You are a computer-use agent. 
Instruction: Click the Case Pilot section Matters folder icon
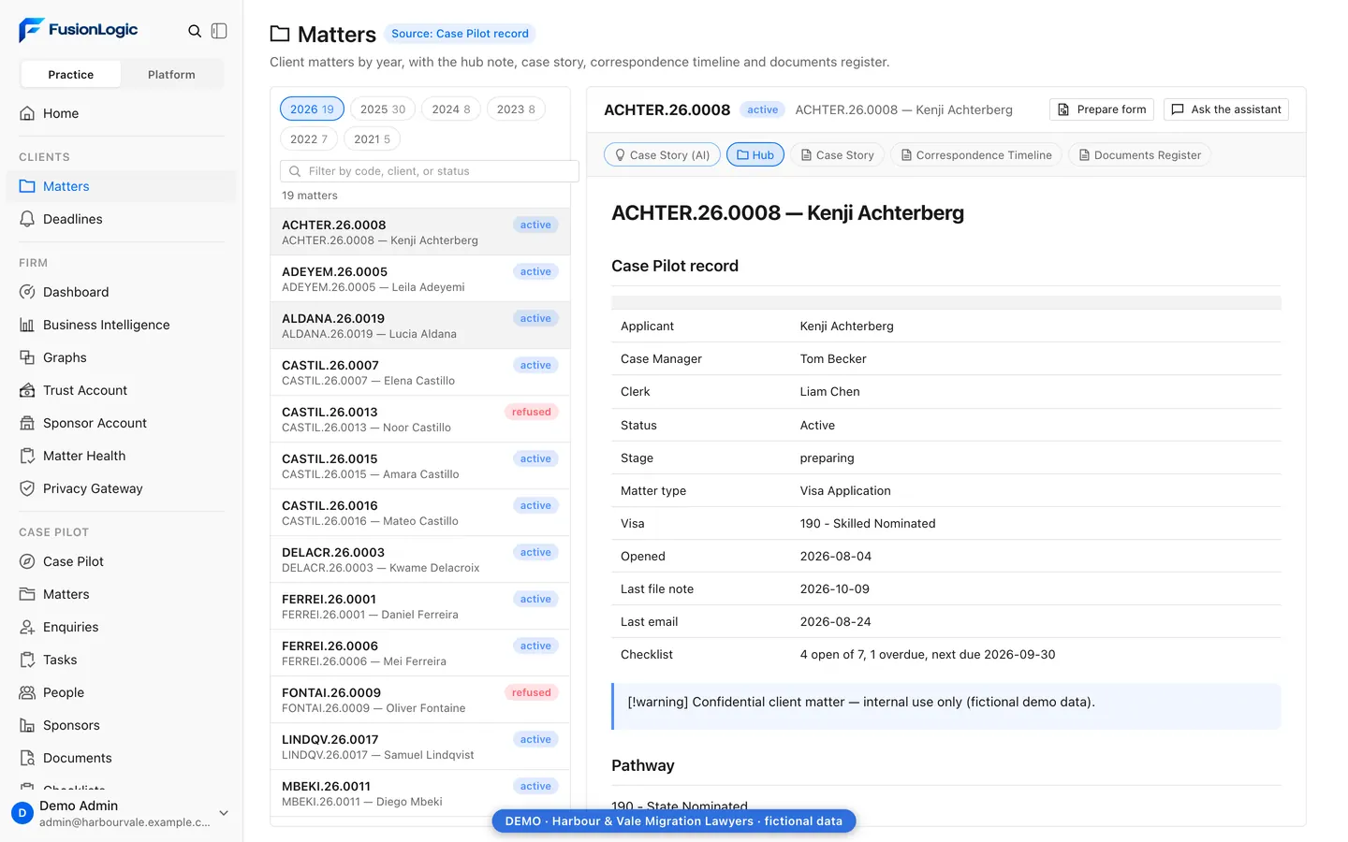pyautogui.click(x=27, y=594)
